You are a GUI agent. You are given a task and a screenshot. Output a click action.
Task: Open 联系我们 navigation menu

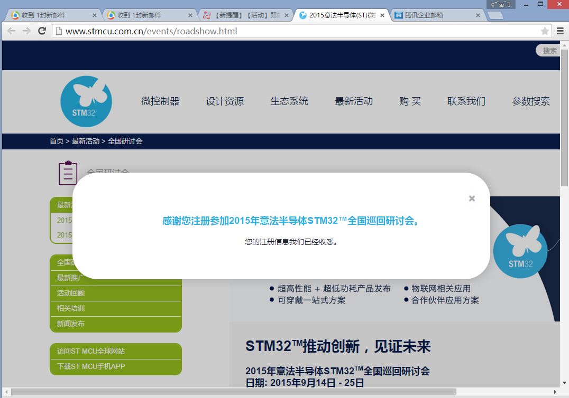click(x=466, y=101)
